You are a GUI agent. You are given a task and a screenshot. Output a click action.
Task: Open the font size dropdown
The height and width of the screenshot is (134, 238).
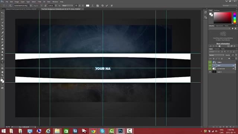(x=56, y=6)
